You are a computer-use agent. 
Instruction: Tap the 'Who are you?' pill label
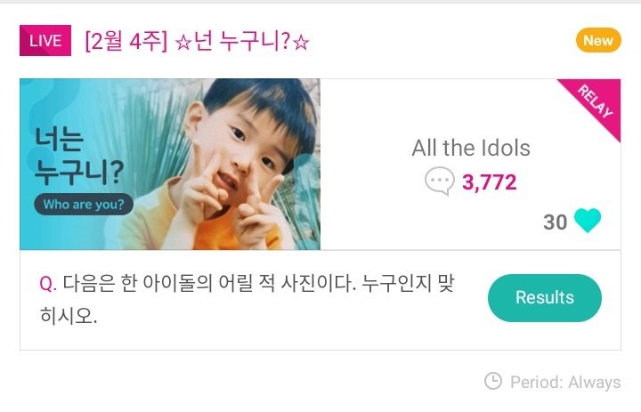coord(84,205)
